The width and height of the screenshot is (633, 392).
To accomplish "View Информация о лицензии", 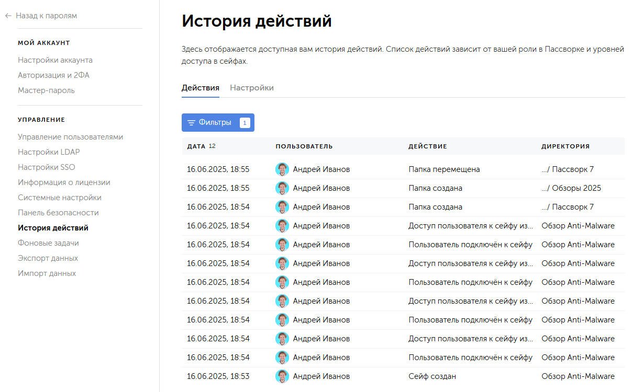I will point(64,182).
